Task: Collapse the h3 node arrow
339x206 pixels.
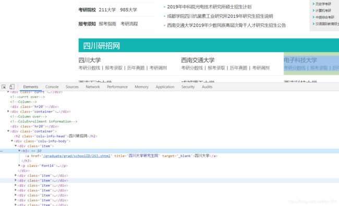Action: tap(19, 151)
